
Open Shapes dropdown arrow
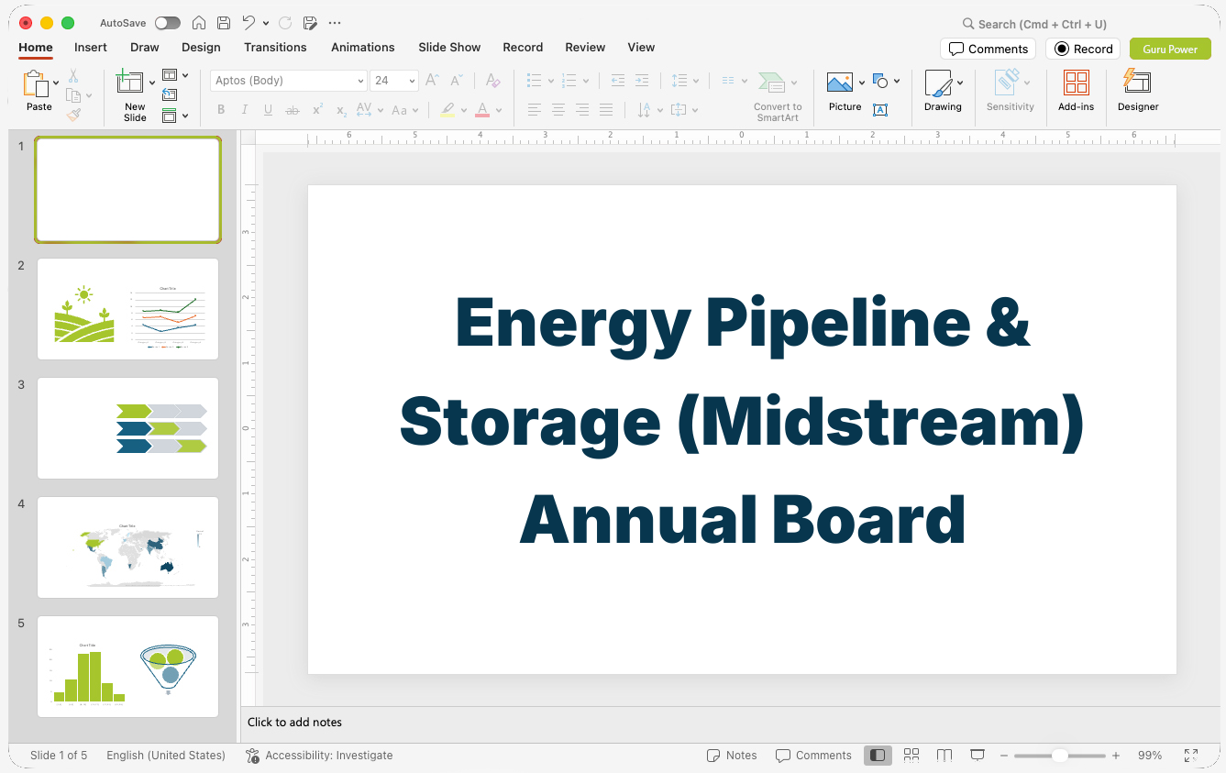(x=897, y=81)
